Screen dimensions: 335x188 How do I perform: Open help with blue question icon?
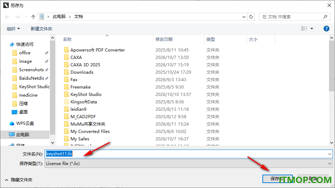pos(326,29)
